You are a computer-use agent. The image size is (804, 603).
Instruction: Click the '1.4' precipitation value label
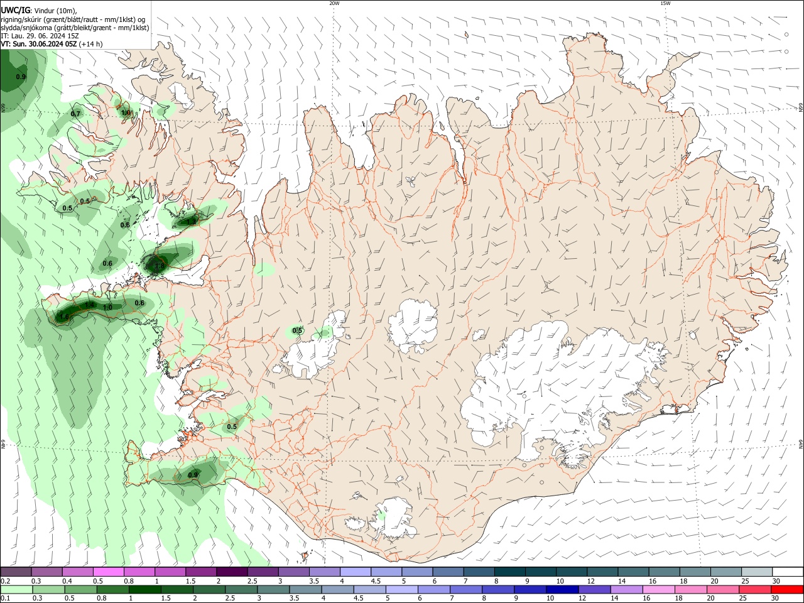point(90,305)
